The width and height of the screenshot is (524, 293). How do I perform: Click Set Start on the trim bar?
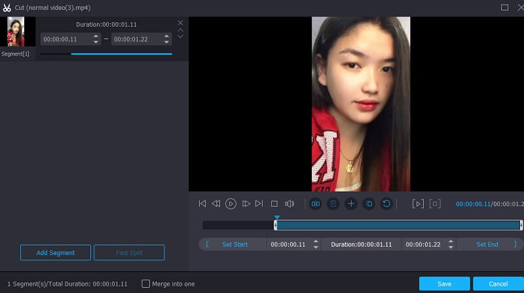tap(234, 244)
